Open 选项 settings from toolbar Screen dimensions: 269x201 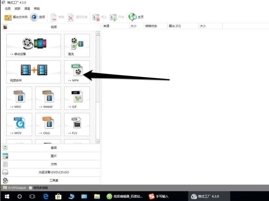(x=38, y=17)
